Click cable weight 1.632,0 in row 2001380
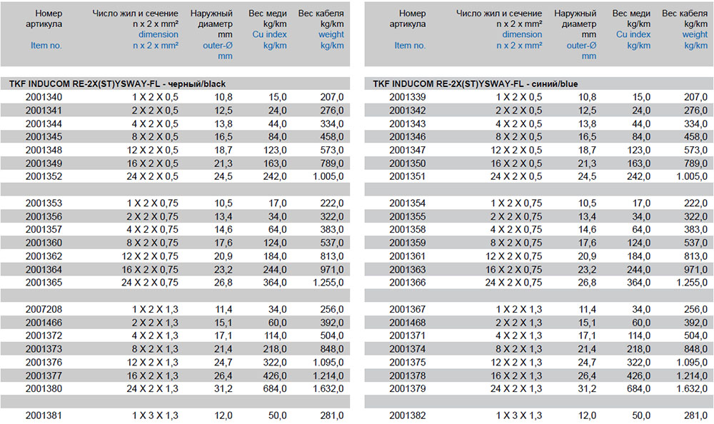 click(328, 388)
